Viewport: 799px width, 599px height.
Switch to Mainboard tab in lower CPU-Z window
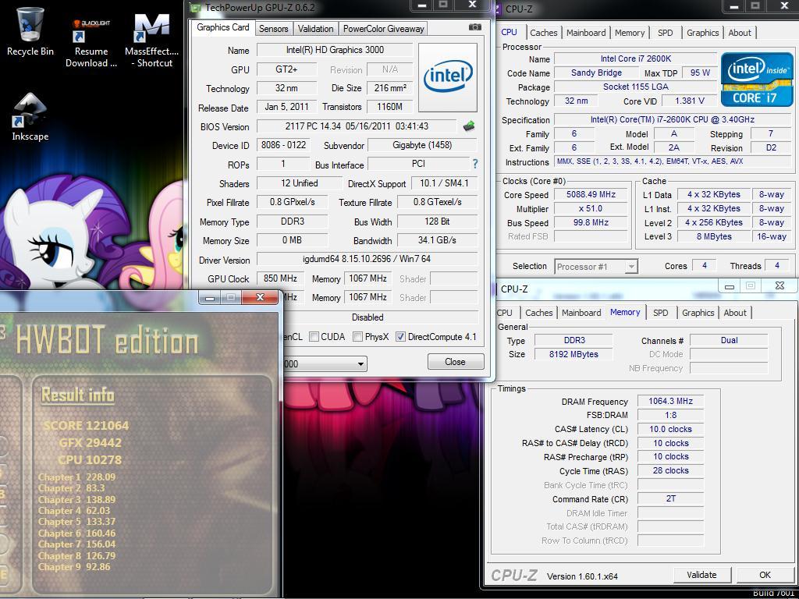(581, 313)
